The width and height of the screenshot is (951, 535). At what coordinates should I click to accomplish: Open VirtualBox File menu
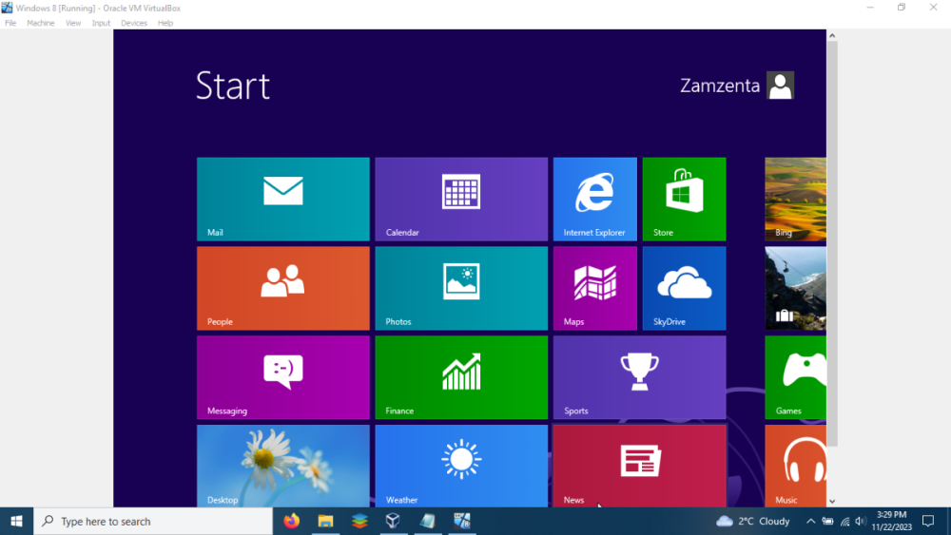pos(10,23)
